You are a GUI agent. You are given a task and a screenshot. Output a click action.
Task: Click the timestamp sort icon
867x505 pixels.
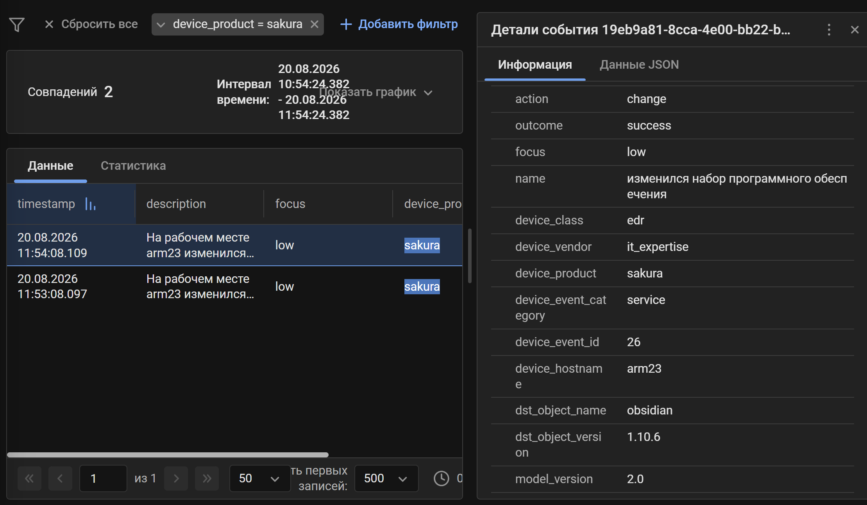[90, 204]
